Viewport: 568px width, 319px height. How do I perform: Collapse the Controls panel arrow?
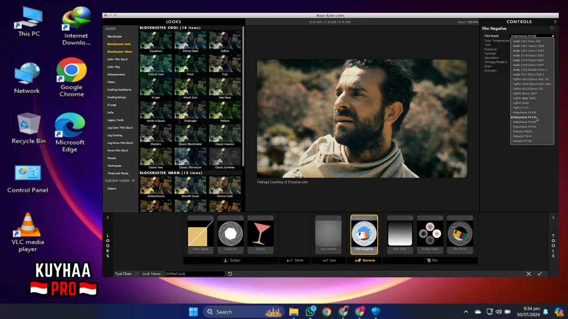click(555, 22)
